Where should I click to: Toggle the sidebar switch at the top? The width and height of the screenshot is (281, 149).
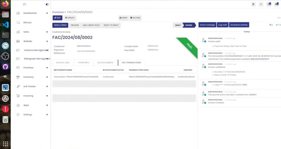click(x=47, y=4)
